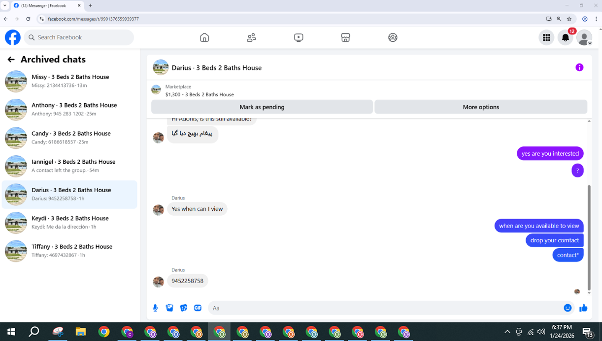602x341 pixels.
Task: Open notifications bell with 12 badge
Action: pyautogui.click(x=566, y=37)
